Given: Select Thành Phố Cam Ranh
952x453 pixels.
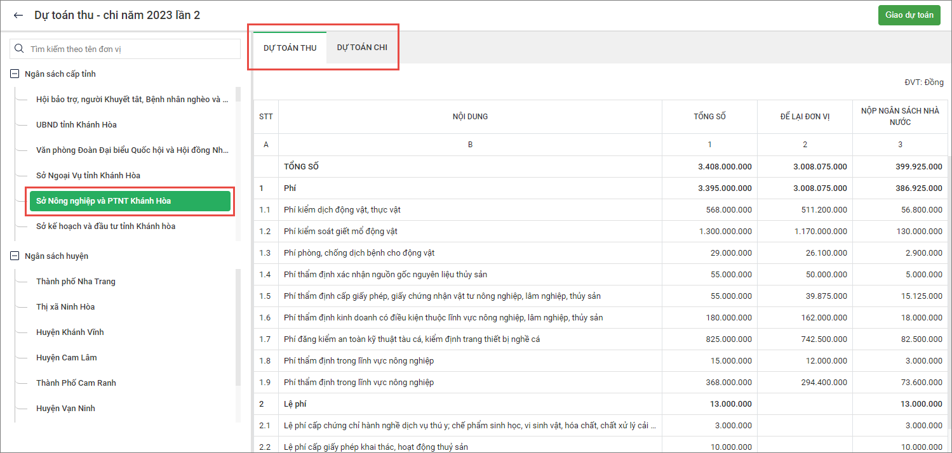Looking at the screenshot, I should pyautogui.click(x=76, y=383).
